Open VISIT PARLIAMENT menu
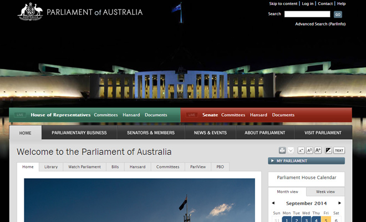The width and height of the screenshot is (366, 222). point(323,133)
